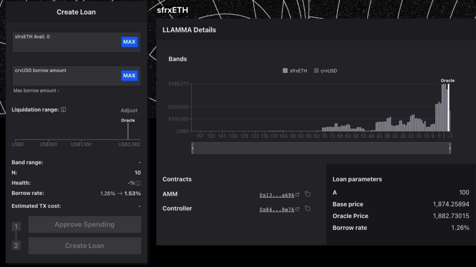This screenshot has height=267, width=476.
Task: Toggle sfrxETH series in Bands legend
Action: click(x=295, y=71)
